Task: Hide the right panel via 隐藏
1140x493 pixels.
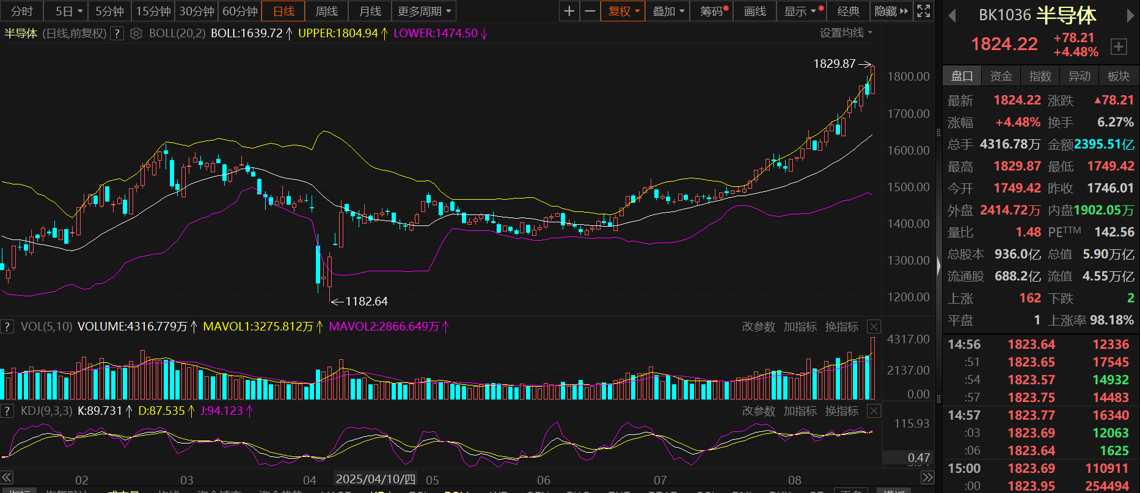Action: coord(891,11)
